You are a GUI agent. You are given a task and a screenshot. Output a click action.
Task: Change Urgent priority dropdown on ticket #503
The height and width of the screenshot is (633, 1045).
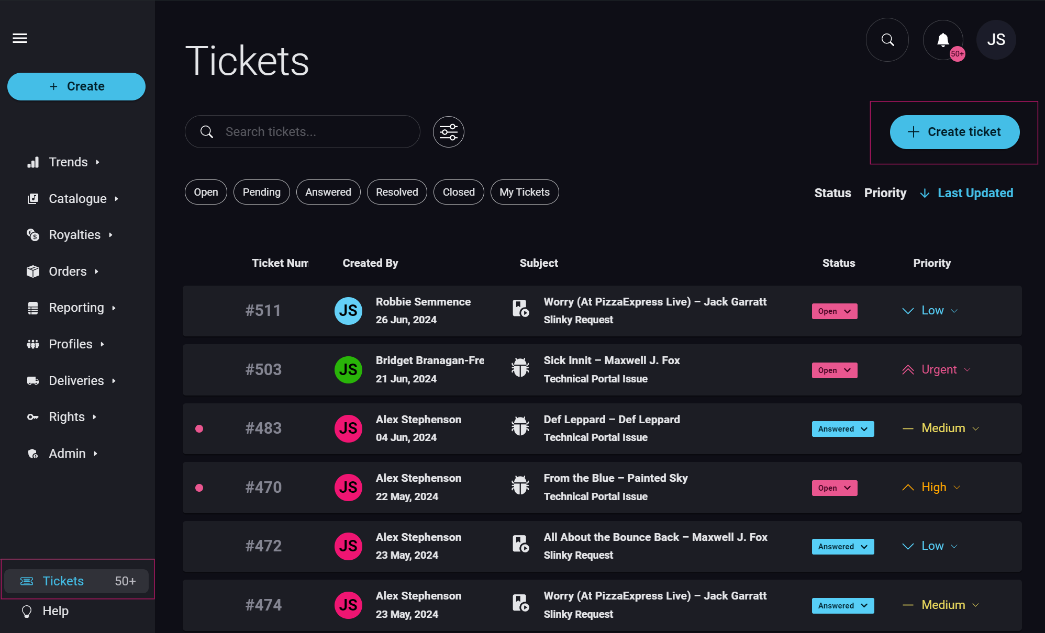click(936, 370)
